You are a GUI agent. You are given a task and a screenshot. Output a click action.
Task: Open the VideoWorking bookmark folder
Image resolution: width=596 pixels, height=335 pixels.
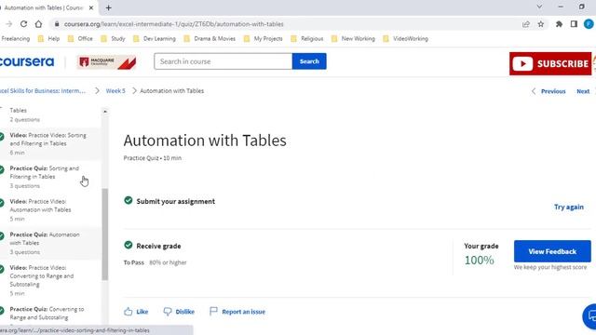pos(406,39)
